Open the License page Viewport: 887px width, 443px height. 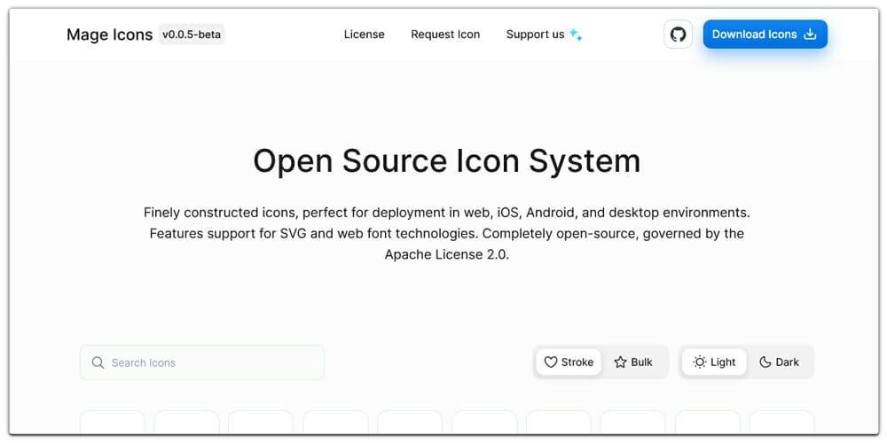click(x=365, y=35)
